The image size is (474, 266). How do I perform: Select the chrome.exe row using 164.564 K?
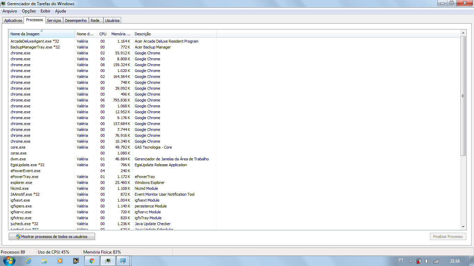click(113, 77)
